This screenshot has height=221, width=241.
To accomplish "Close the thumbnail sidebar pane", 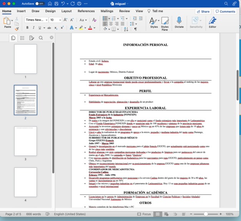I will coord(52,37).
